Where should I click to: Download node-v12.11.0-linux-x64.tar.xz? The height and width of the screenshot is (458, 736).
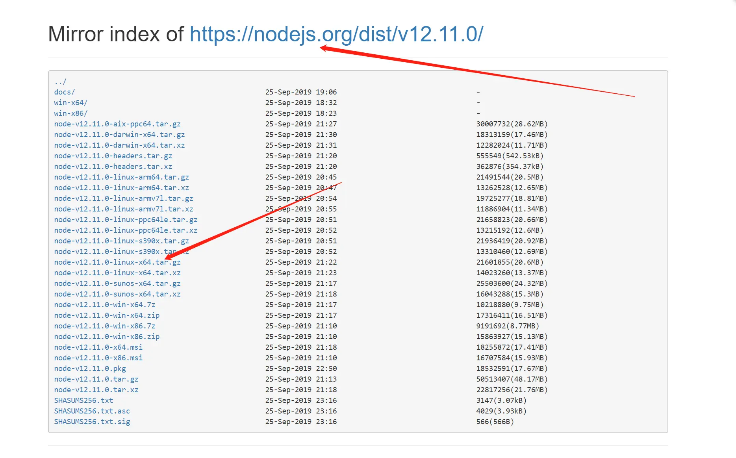(x=117, y=273)
